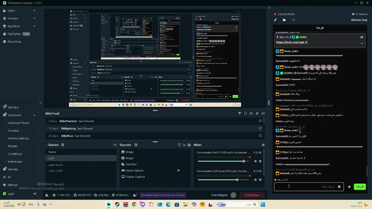Open the Multistream page

coord(15,162)
